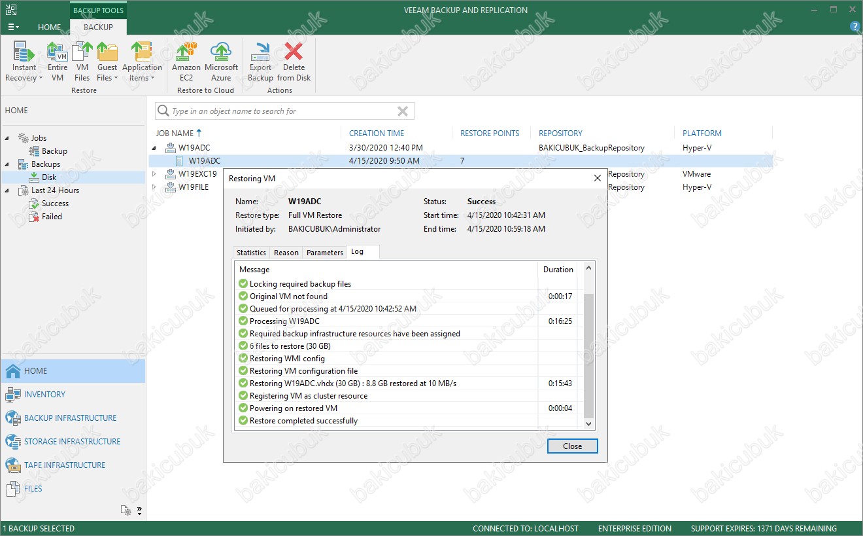Click the Export Backup icon
863x536 pixels.
tap(260, 62)
